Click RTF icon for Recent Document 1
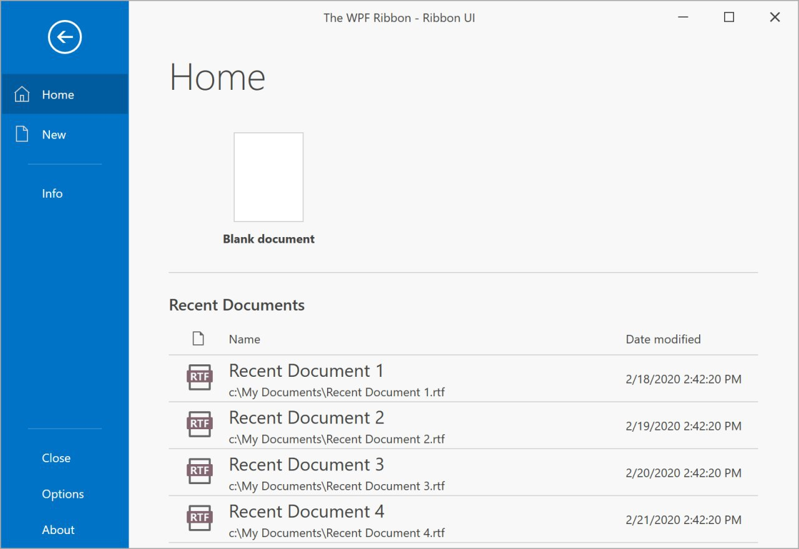The width and height of the screenshot is (799, 549). (200, 377)
